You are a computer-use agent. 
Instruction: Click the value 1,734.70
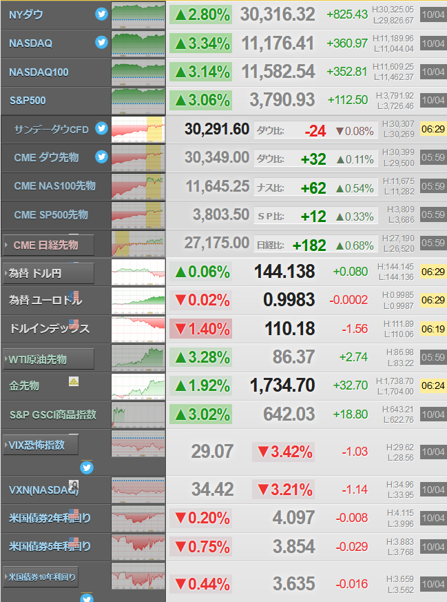(282, 385)
